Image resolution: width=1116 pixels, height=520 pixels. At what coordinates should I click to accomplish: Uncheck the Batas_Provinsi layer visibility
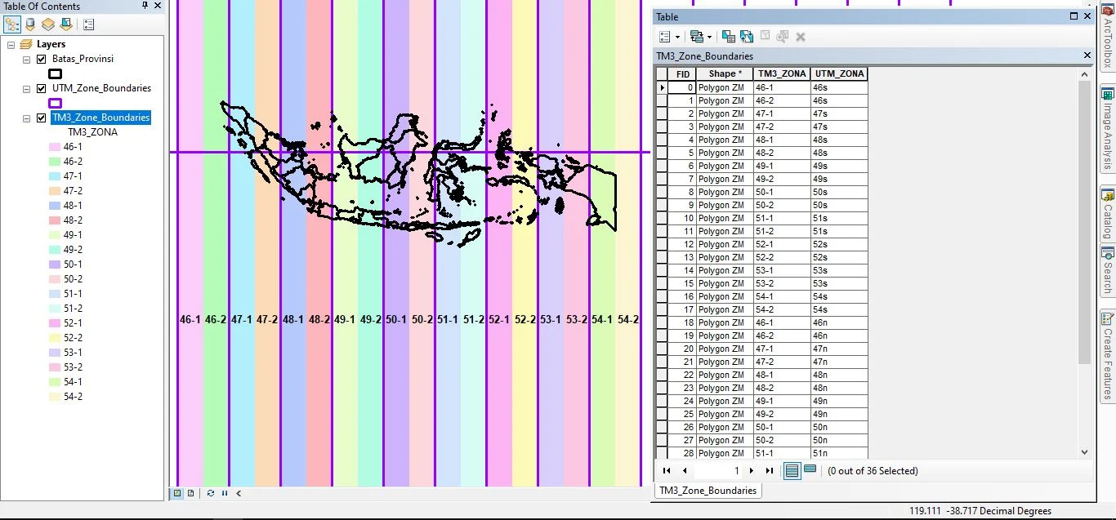(x=41, y=58)
